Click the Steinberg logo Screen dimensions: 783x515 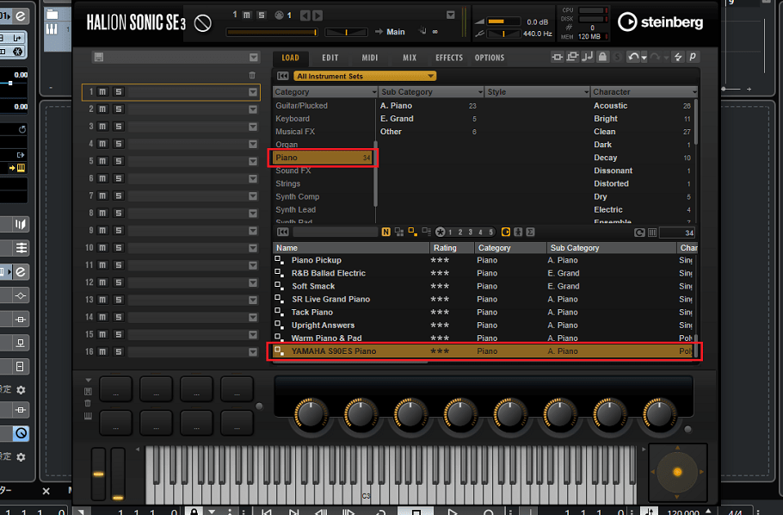click(x=659, y=22)
